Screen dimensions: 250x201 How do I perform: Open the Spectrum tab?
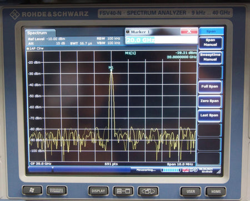pyautogui.click(x=40, y=33)
